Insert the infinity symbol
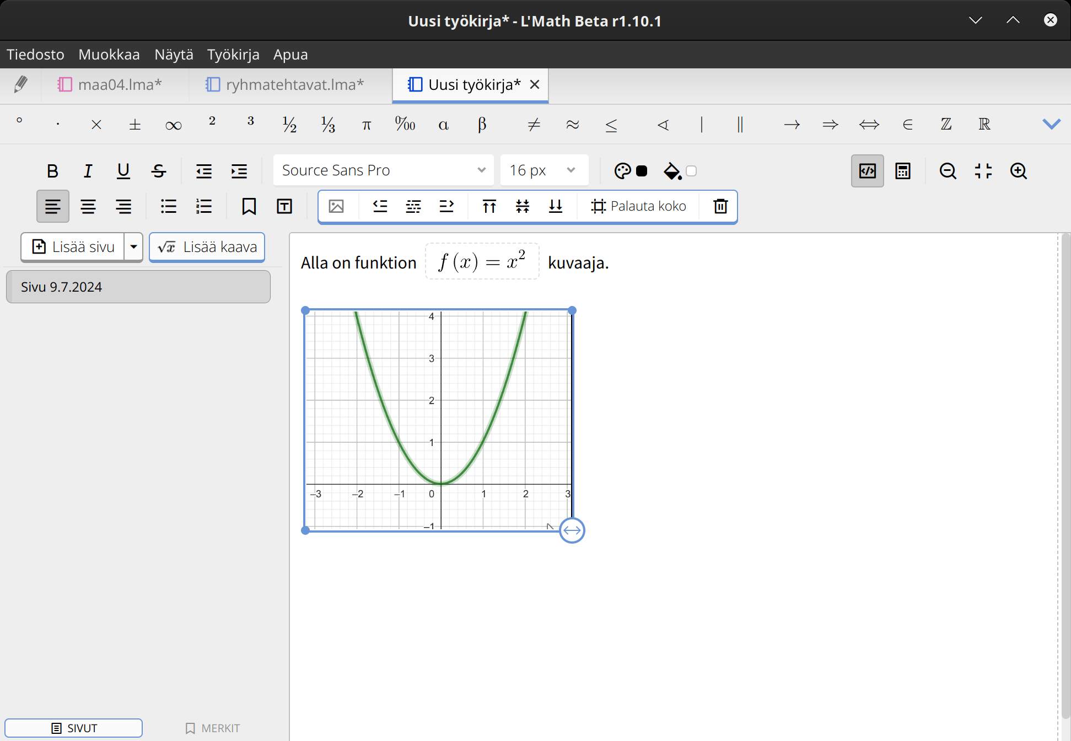Viewport: 1071px width, 741px height. tap(173, 125)
